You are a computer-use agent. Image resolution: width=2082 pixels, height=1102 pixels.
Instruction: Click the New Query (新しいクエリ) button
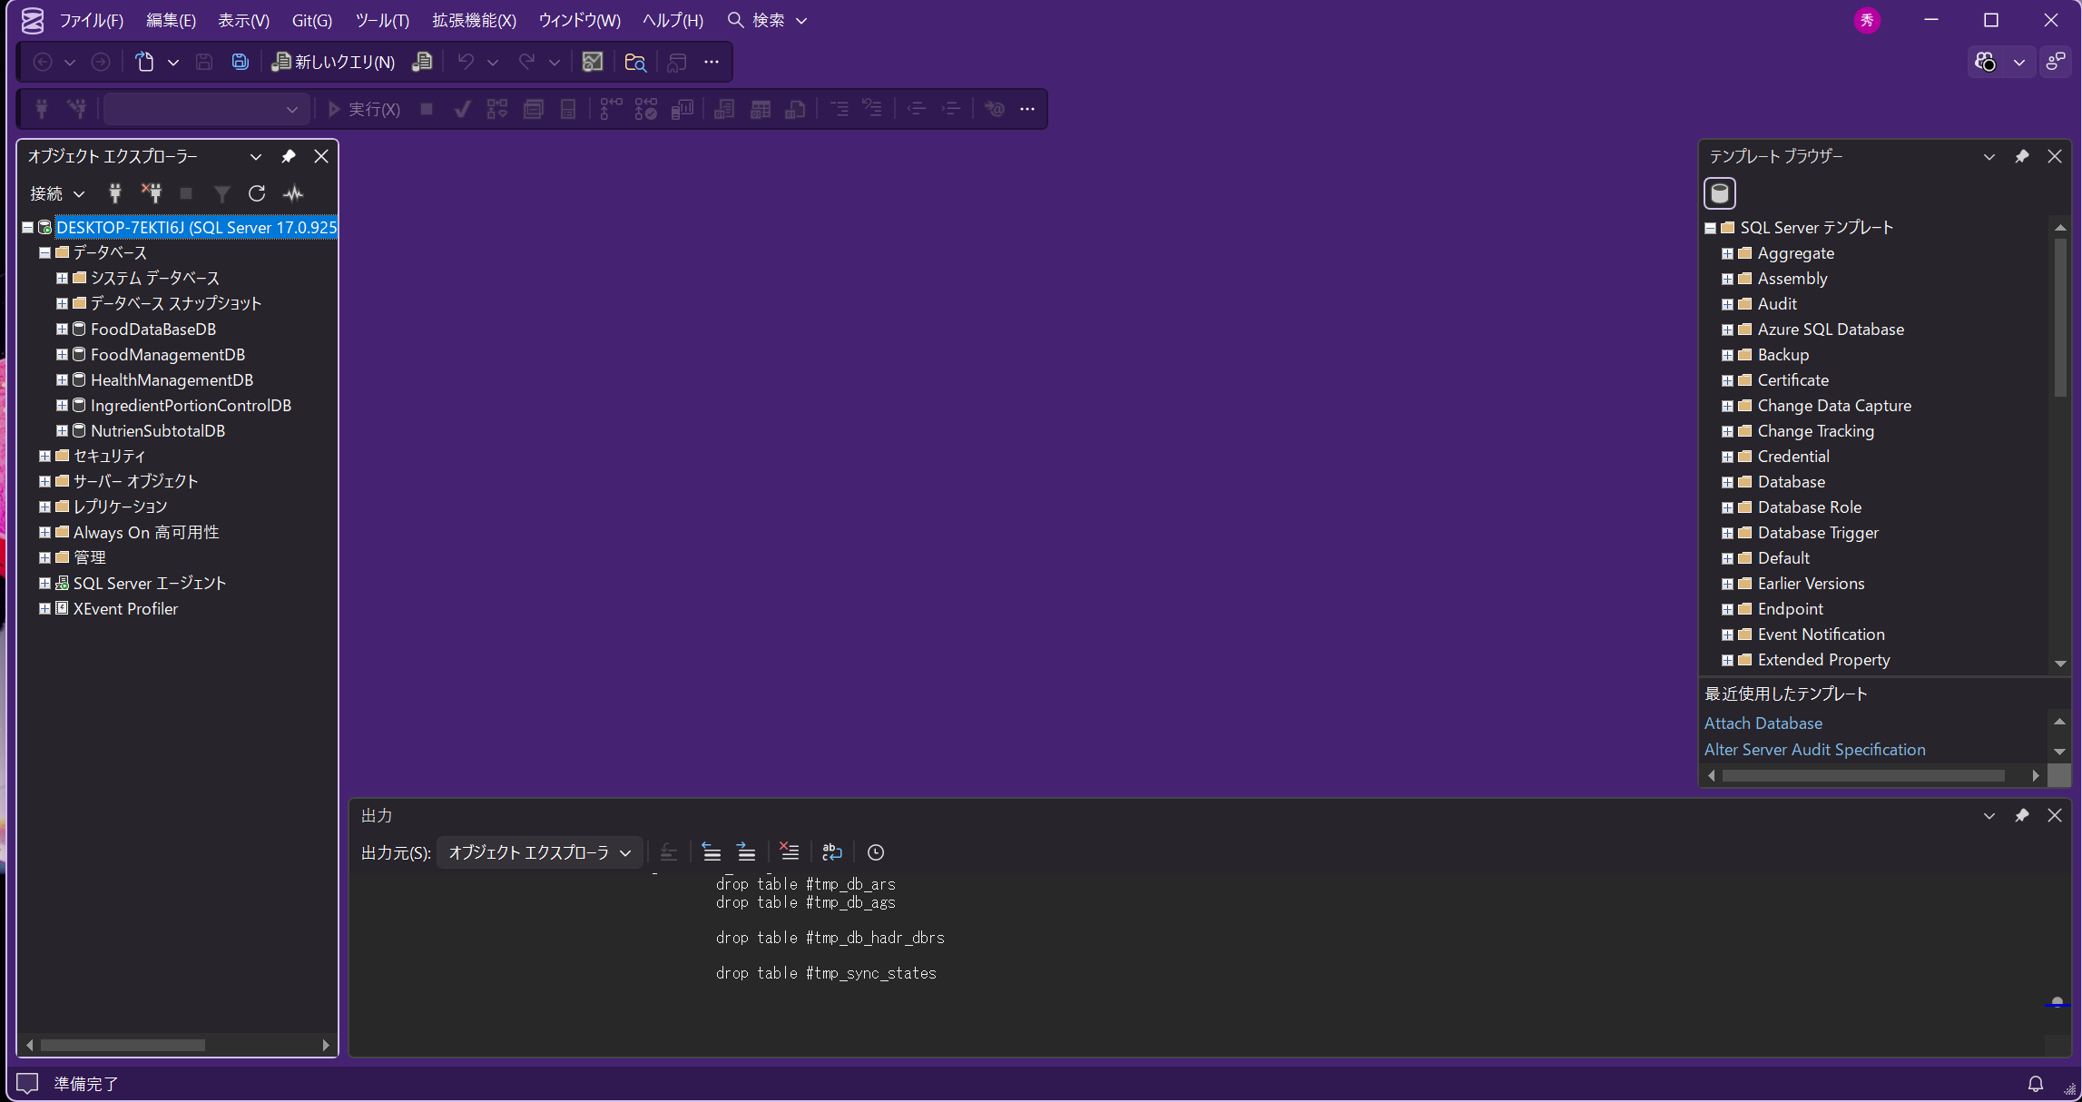coord(333,62)
